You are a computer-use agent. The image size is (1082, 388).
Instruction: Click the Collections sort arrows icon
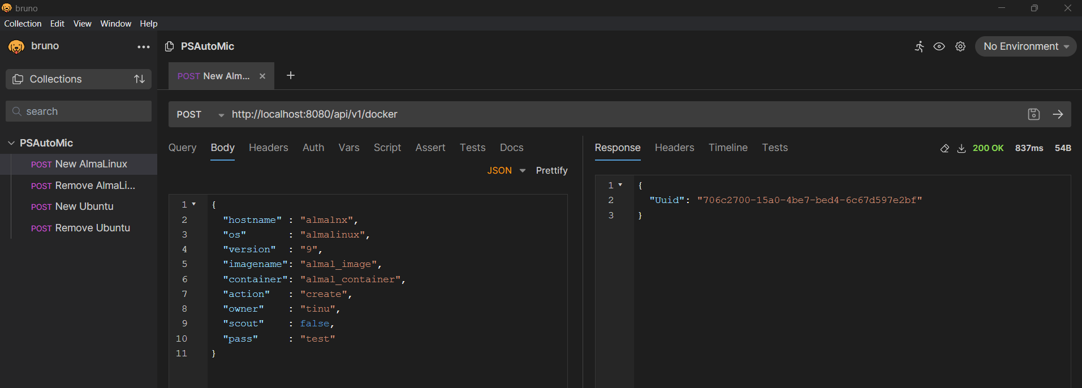pyautogui.click(x=139, y=79)
